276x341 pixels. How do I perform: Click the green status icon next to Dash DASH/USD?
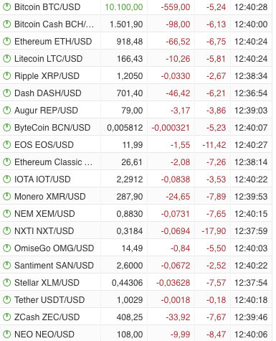tap(6, 93)
